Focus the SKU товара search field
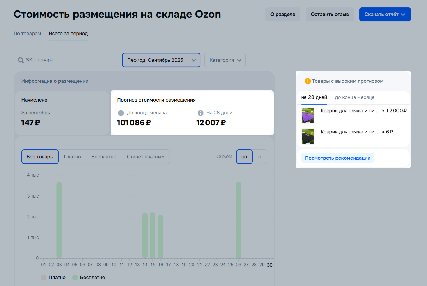This screenshot has height=286, width=427. [70, 60]
